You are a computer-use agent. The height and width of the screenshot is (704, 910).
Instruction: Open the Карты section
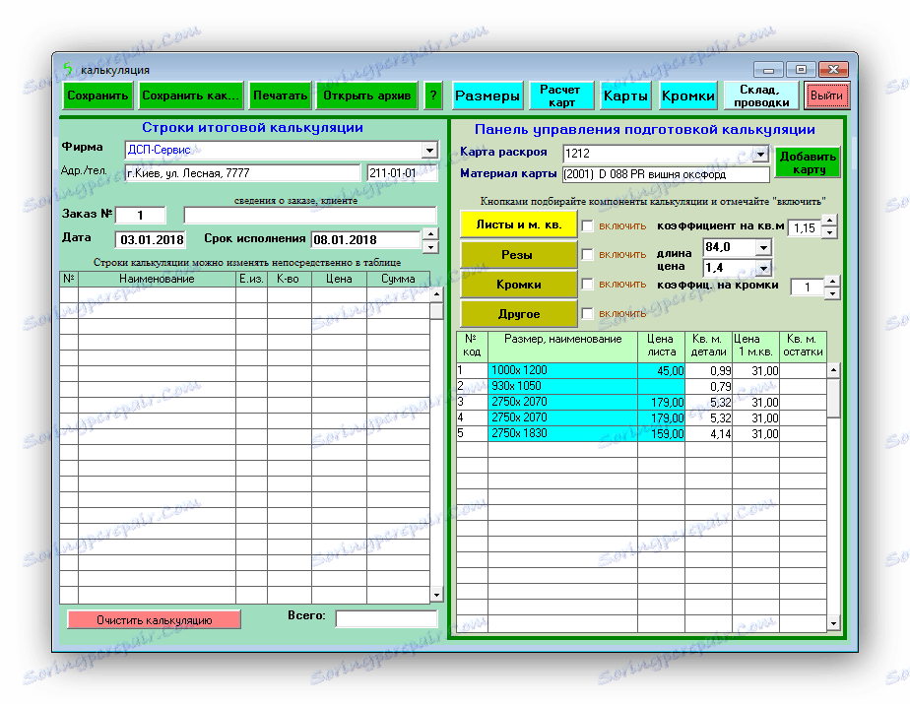click(x=625, y=96)
